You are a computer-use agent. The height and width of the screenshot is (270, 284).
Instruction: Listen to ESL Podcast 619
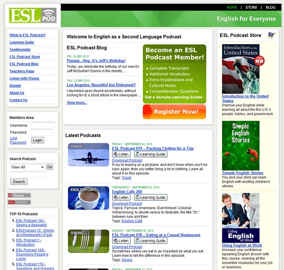(x=121, y=154)
